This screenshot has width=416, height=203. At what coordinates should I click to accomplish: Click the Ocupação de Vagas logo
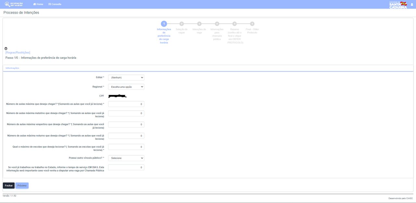click(14, 4)
